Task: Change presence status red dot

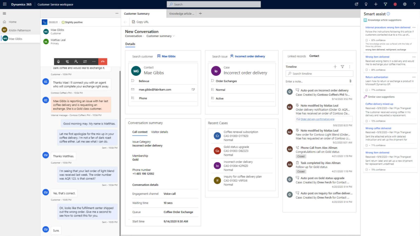Action: click(x=395, y=4)
